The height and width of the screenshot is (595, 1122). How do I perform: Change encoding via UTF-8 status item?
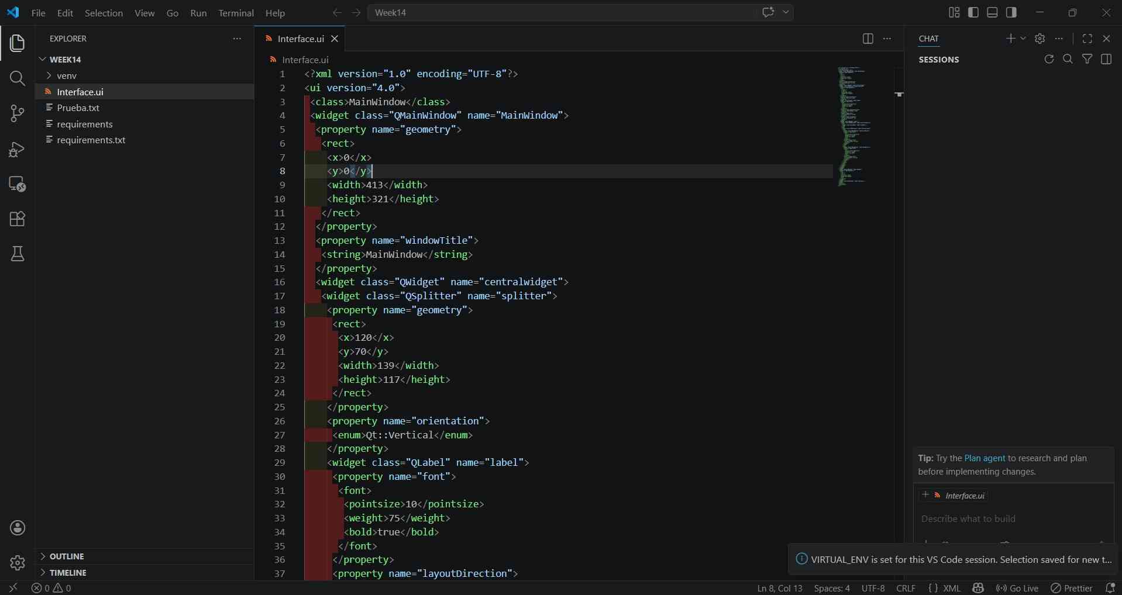click(x=873, y=588)
